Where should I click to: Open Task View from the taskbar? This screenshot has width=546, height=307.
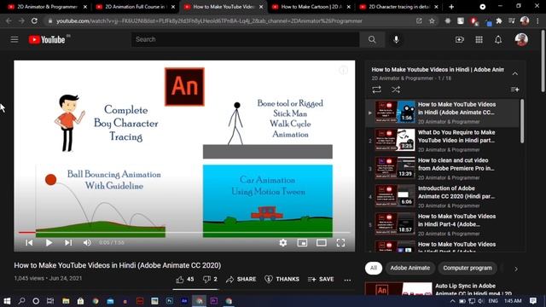click(x=50, y=301)
